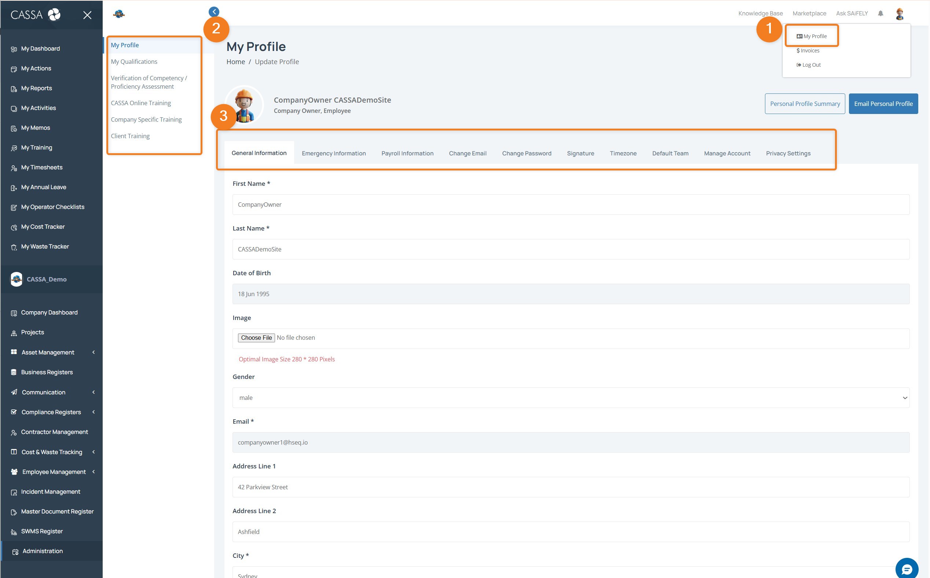This screenshot has width=930, height=578.
Task: Expand Compliance Registers submenu
Action: pyautogui.click(x=93, y=412)
